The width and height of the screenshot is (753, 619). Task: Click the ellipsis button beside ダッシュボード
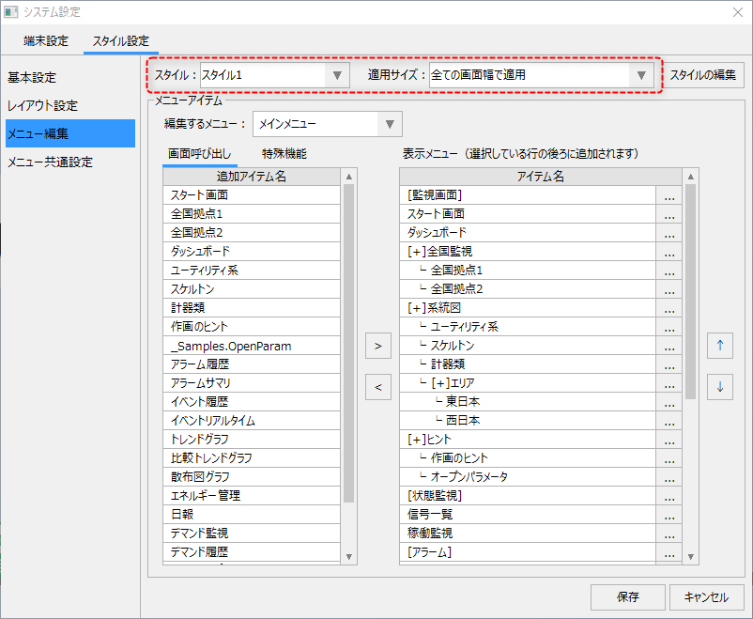click(x=668, y=233)
